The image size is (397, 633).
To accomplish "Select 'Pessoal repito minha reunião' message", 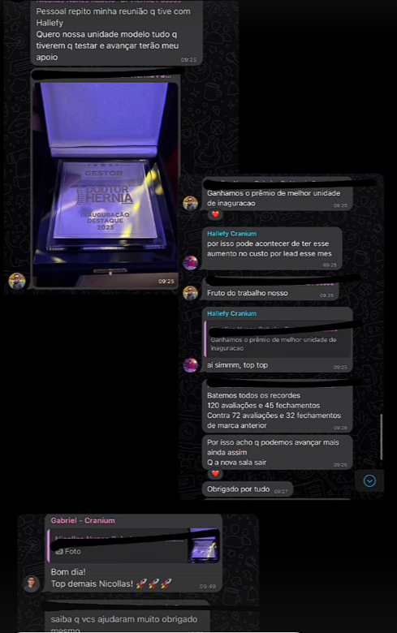I will coord(116,34).
